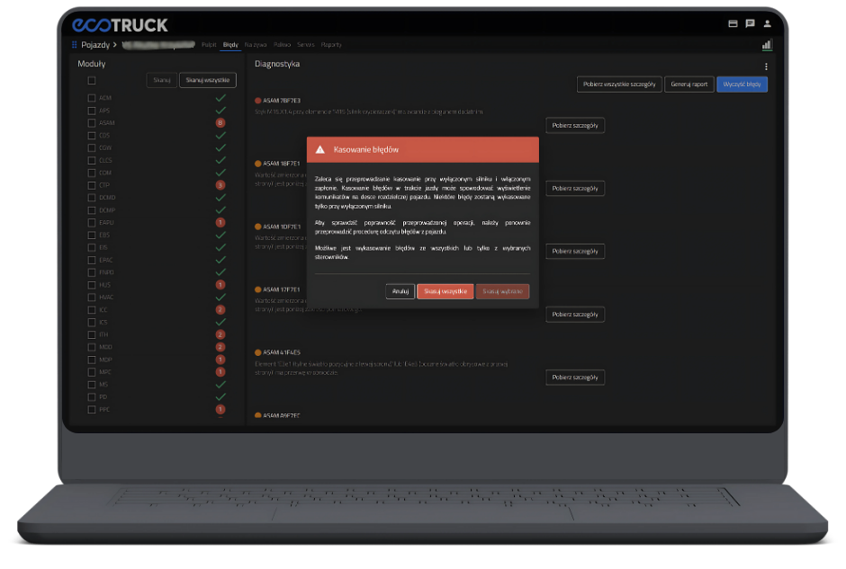The width and height of the screenshot is (846, 569).
Task: Open the apps grid icon beside Pojazdy
Action: point(75,44)
